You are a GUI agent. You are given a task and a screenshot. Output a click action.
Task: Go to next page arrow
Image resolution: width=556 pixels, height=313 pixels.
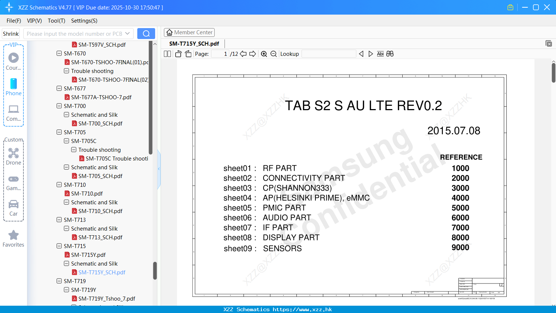pyautogui.click(x=253, y=54)
